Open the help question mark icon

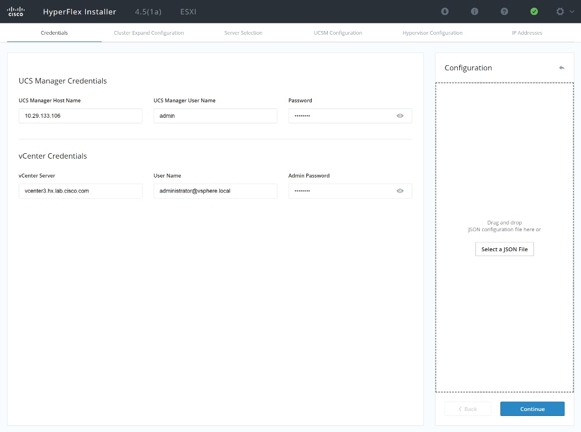tap(504, 12)
